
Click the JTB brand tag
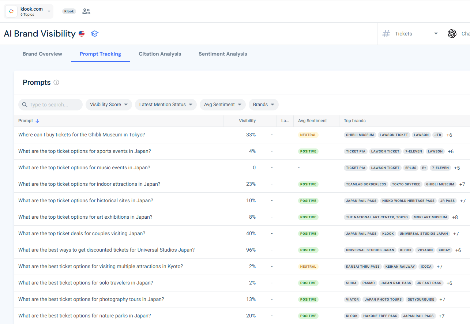point(438,135)
